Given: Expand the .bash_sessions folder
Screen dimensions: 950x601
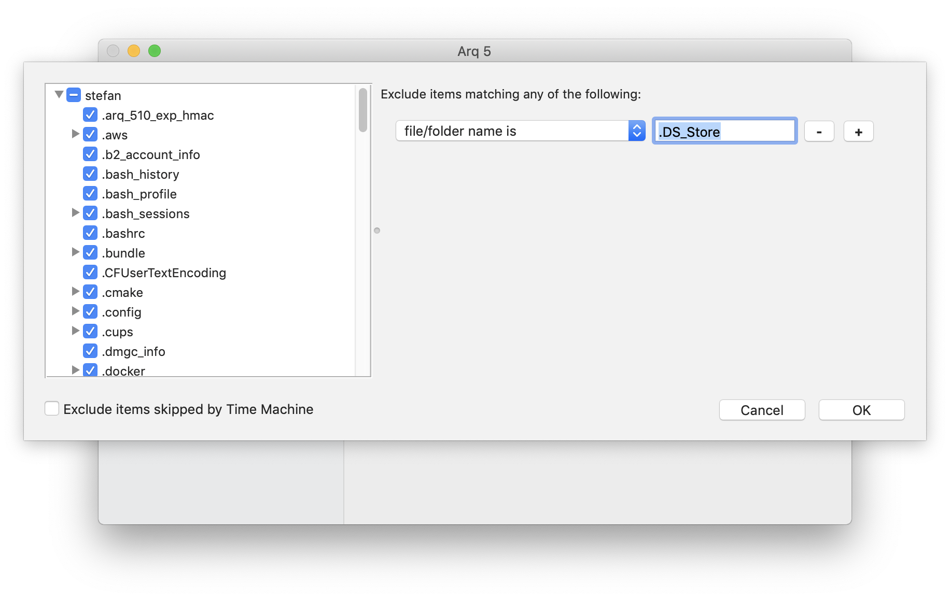Looking at the screenshot, I should click(75, 212).
